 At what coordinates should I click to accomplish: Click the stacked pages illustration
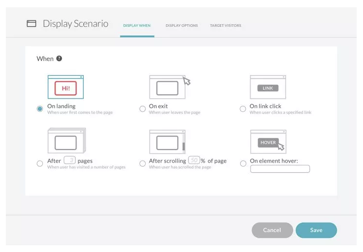pos(67,140)
